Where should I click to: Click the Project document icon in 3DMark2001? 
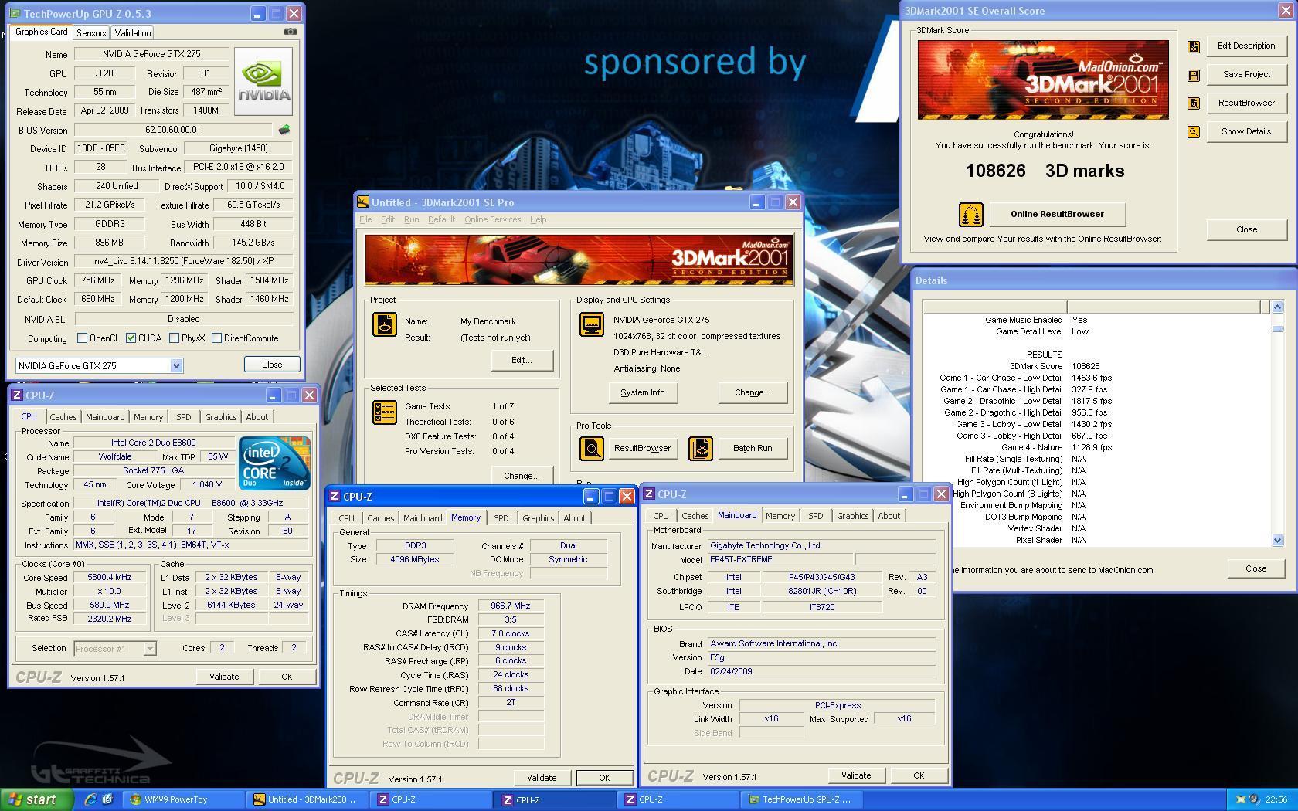[x=385, y=324]
